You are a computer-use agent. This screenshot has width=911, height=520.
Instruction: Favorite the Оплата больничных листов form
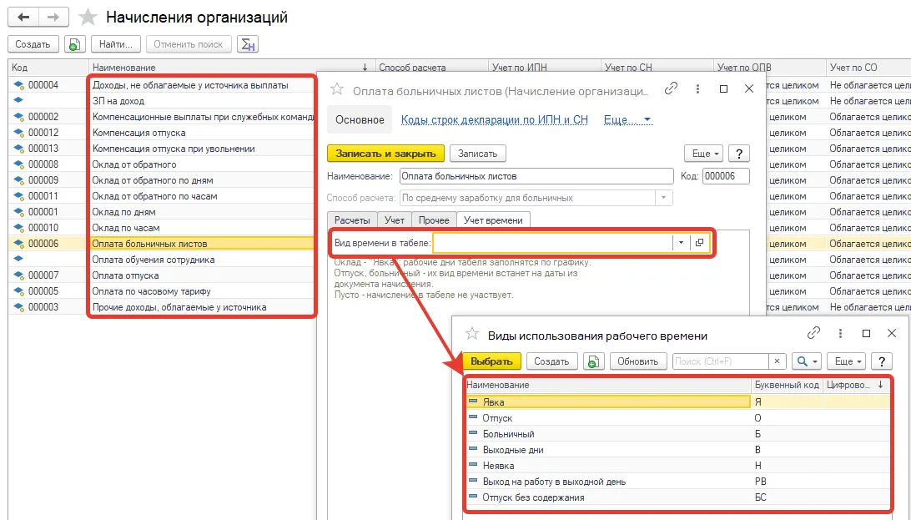(337, 89)
